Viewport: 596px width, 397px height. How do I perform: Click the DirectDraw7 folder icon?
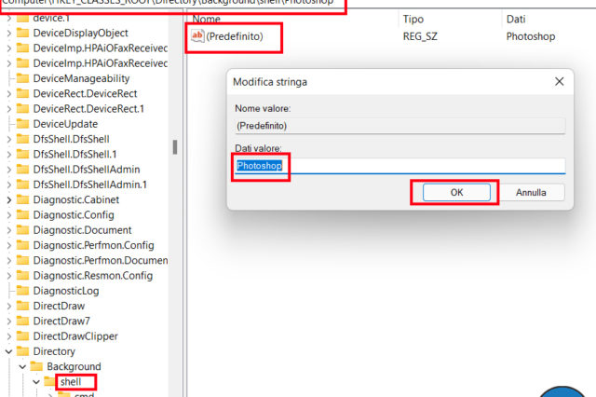point(22,321)
